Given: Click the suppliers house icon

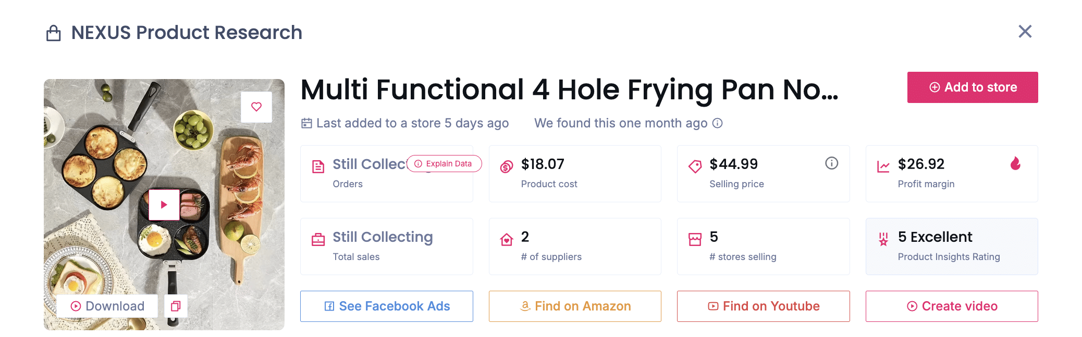Looking at the screenshot, I should pos(505,238).
